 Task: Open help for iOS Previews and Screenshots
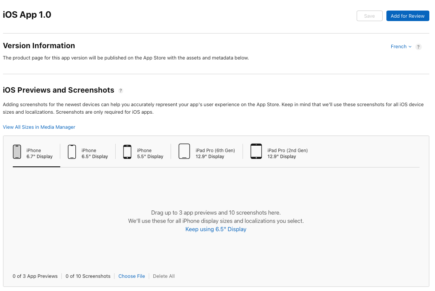[121, 90]
